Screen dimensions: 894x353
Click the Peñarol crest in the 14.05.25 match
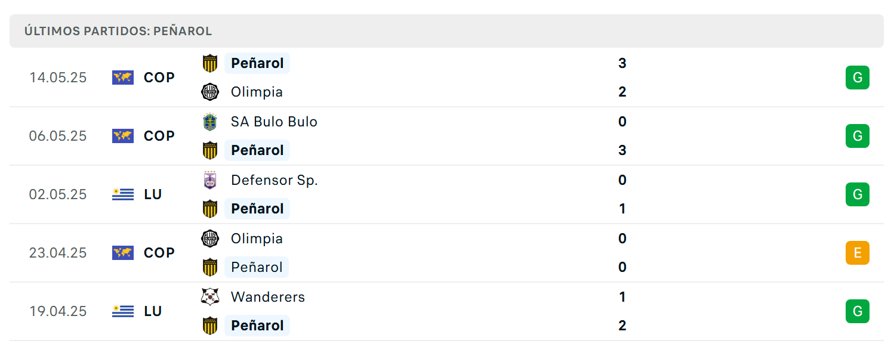pos(209,63)
